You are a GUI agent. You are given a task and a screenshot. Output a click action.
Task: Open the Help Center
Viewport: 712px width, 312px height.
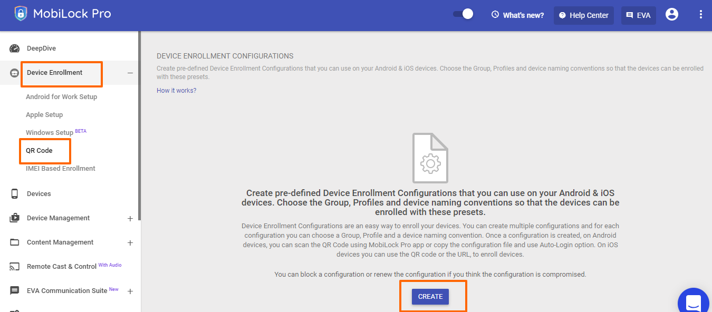584,15
